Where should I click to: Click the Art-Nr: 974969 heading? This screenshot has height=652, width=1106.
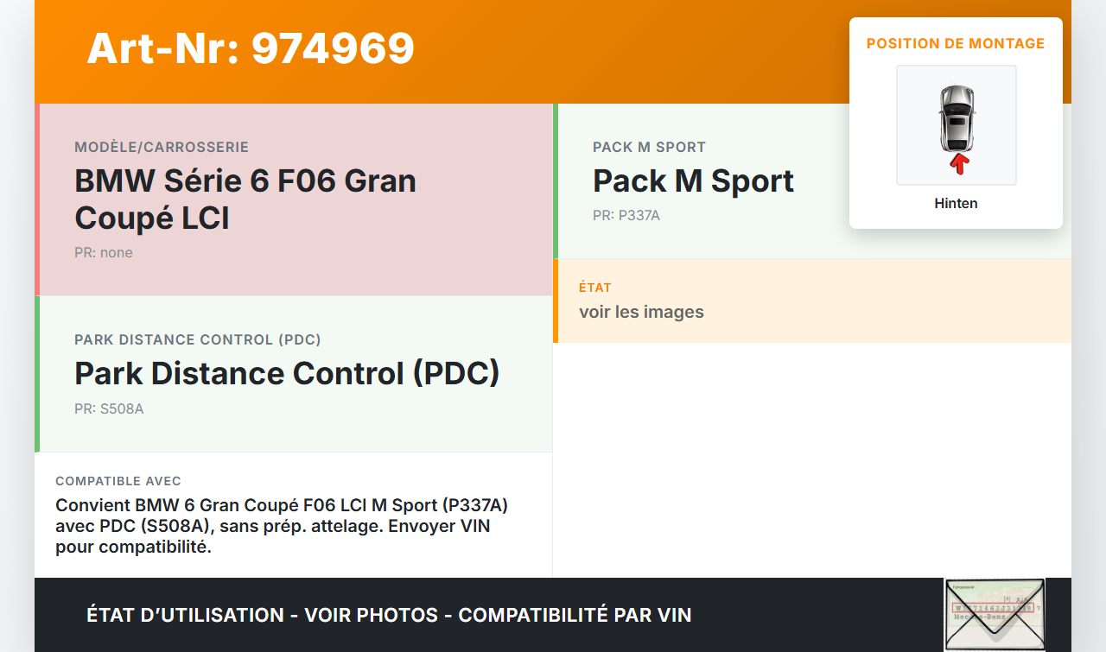coord(251,48)
